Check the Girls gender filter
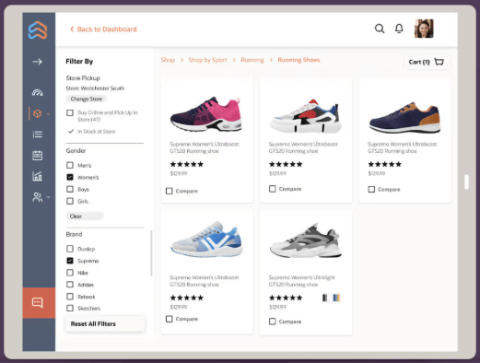The width and height of the screenshot is (480, 363). click(70, 201)
